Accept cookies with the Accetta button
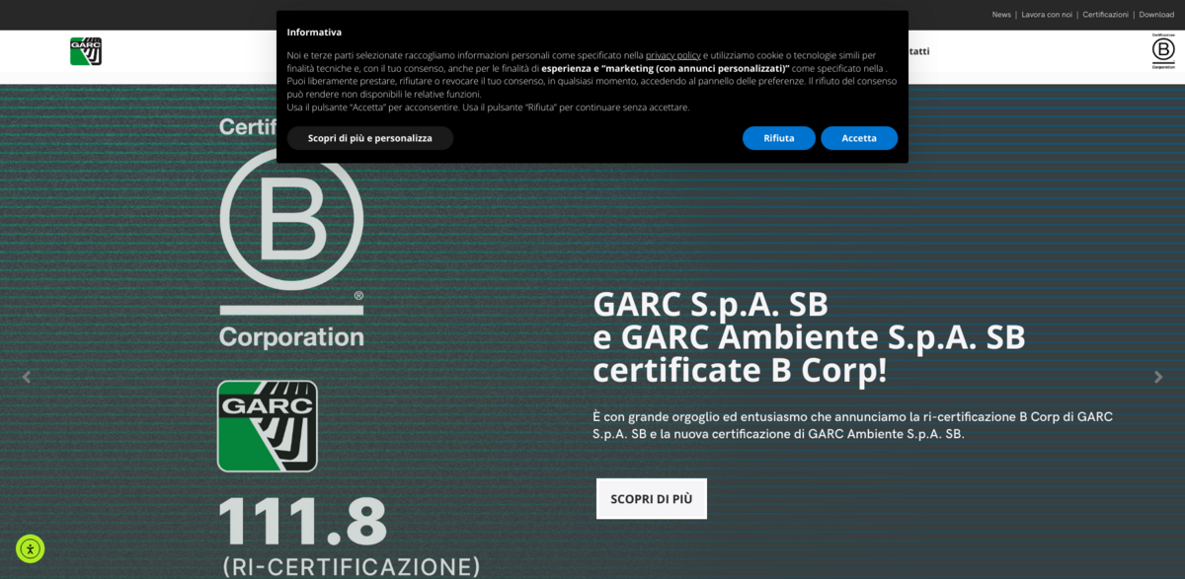 coord(859,138)
